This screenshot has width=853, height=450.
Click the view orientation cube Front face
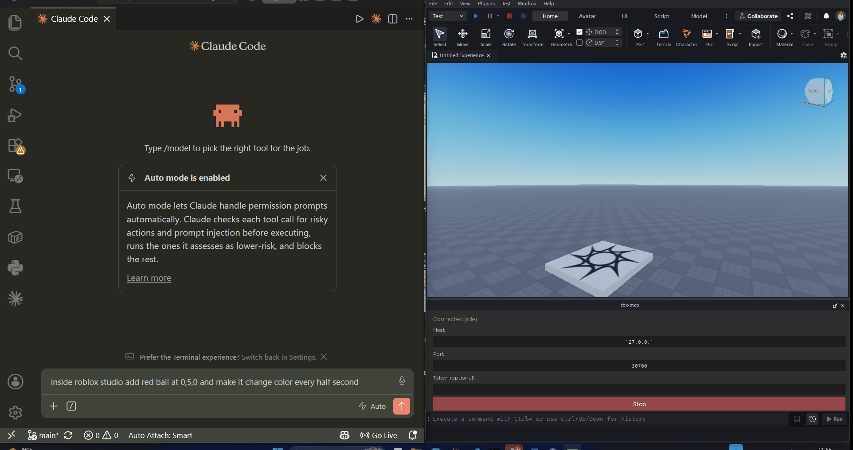pos(814,91)
